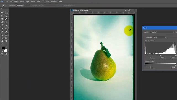Click the input levels white point slider

coord(176,55)
